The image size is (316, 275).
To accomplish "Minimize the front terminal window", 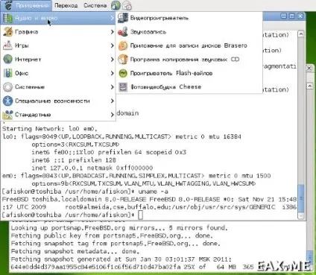I will tap(283, 16).
